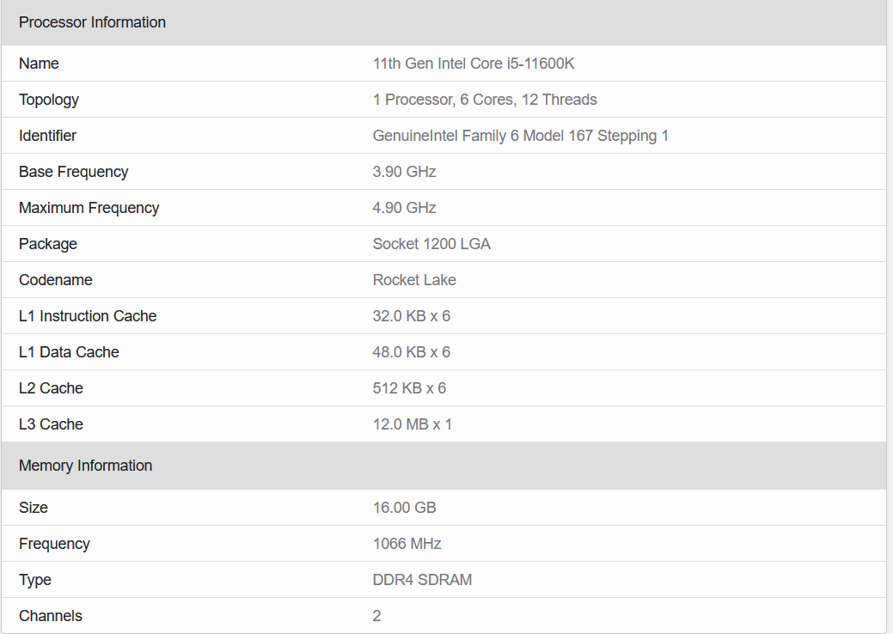This screenshot has width=893, height=634.
Task: Select the '12.0 MB x 1' value
Action: [413, 424]
